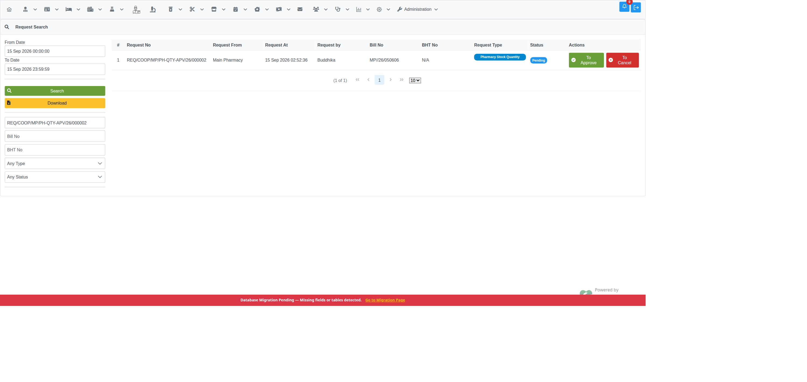The width and height of the screenshot is (807, 382).
Task: Go to home via house icon
Action: pos(9,9)
